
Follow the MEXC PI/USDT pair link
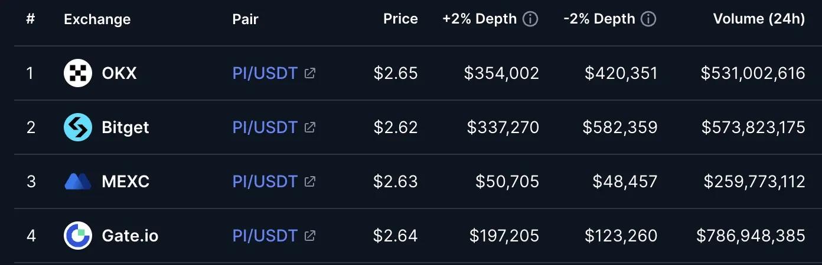pos(265,182)
